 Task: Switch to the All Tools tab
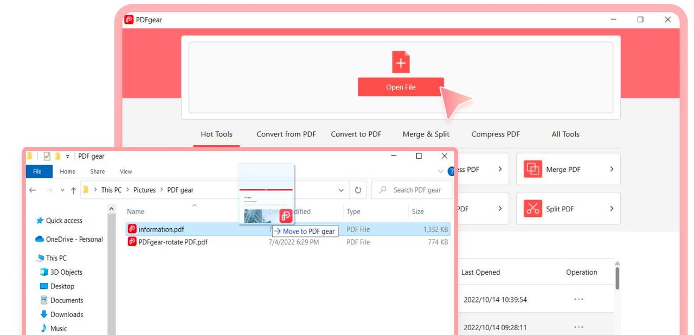566,134
